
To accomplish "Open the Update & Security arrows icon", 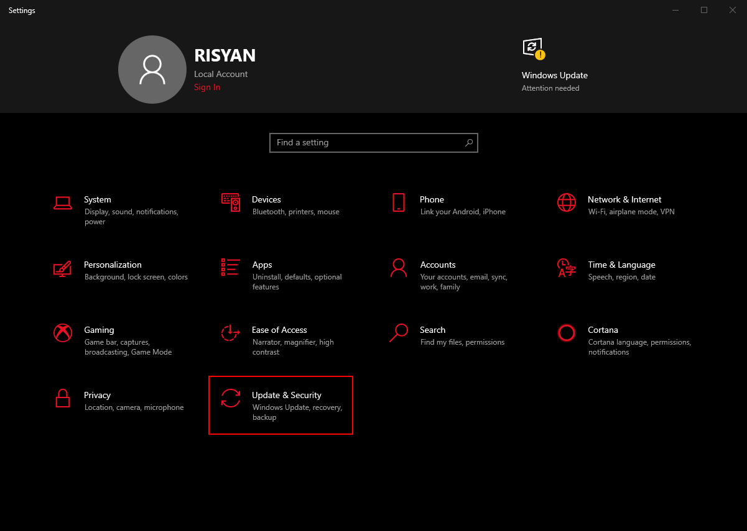I will pos(231,398).
